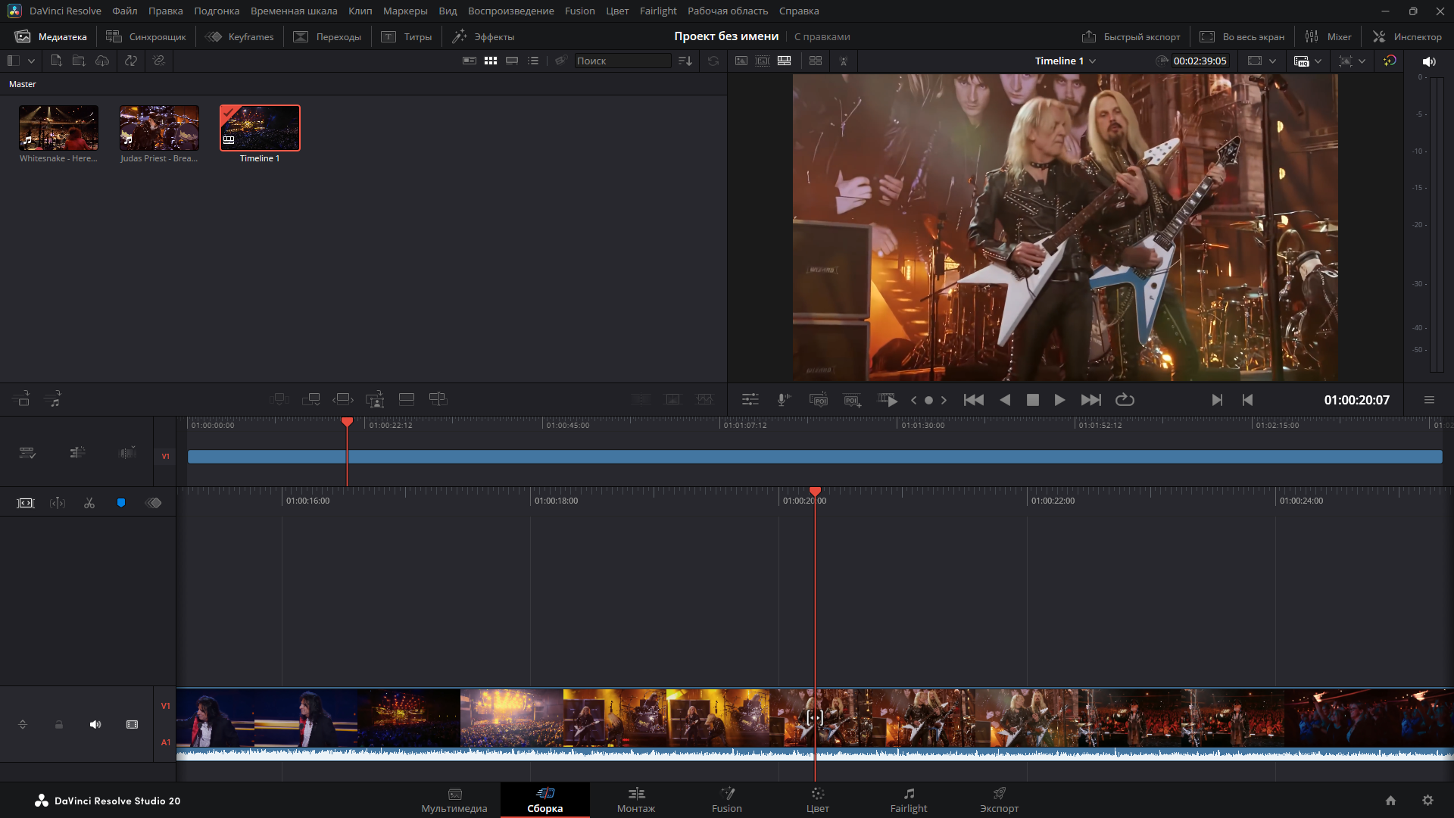Screen dimensions: 1454x818
Task: Open the Эффекты panel
Action: click(483, 36)
